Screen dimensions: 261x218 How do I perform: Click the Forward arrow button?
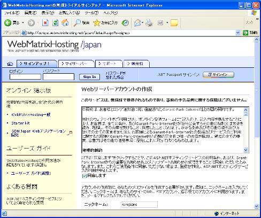click(x=31, y=23)
